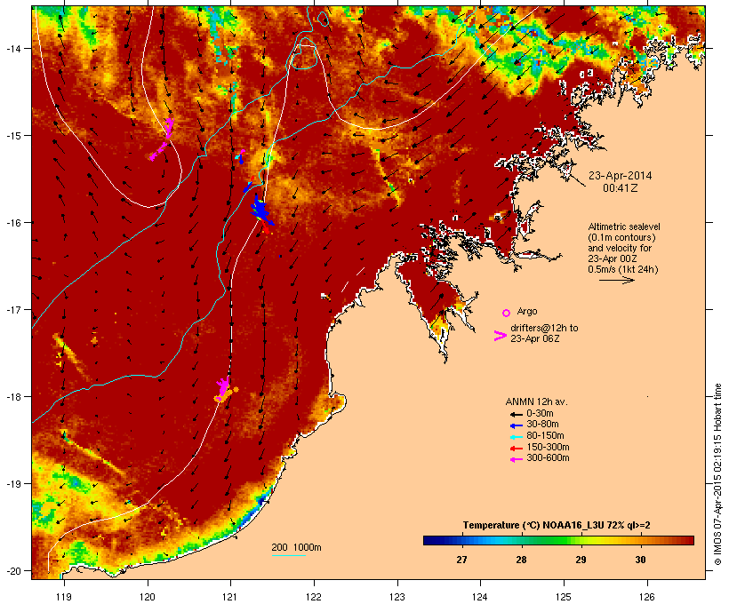Click the longitude axis label 119
The width and height of the screenshot is (729, 604).
[64, 597]
